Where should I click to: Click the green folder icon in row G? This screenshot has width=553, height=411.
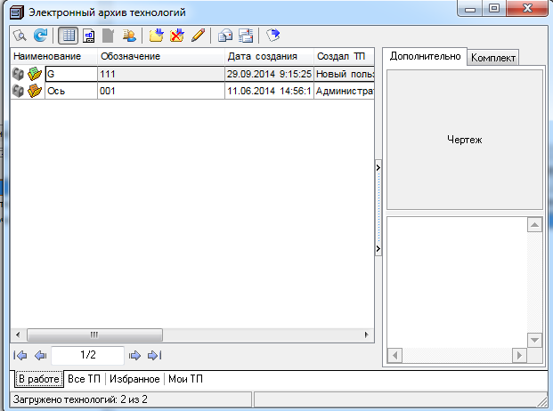point(35,74)
